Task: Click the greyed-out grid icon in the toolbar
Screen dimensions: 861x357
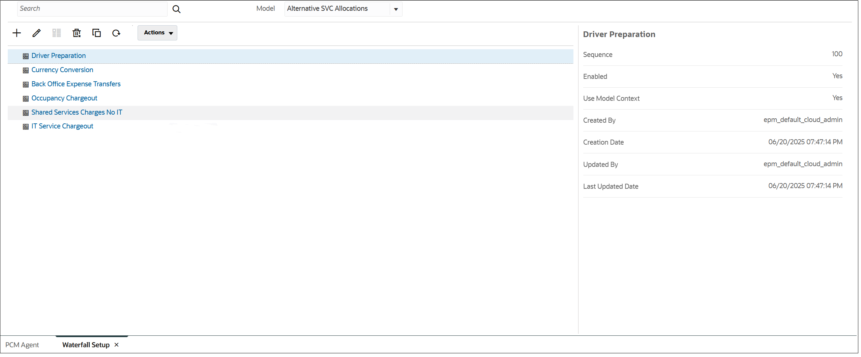Action: pos(57,33)
